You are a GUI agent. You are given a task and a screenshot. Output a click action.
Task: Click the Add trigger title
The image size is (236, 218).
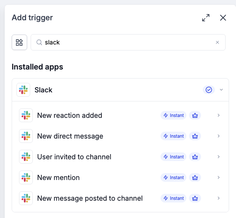32,18
